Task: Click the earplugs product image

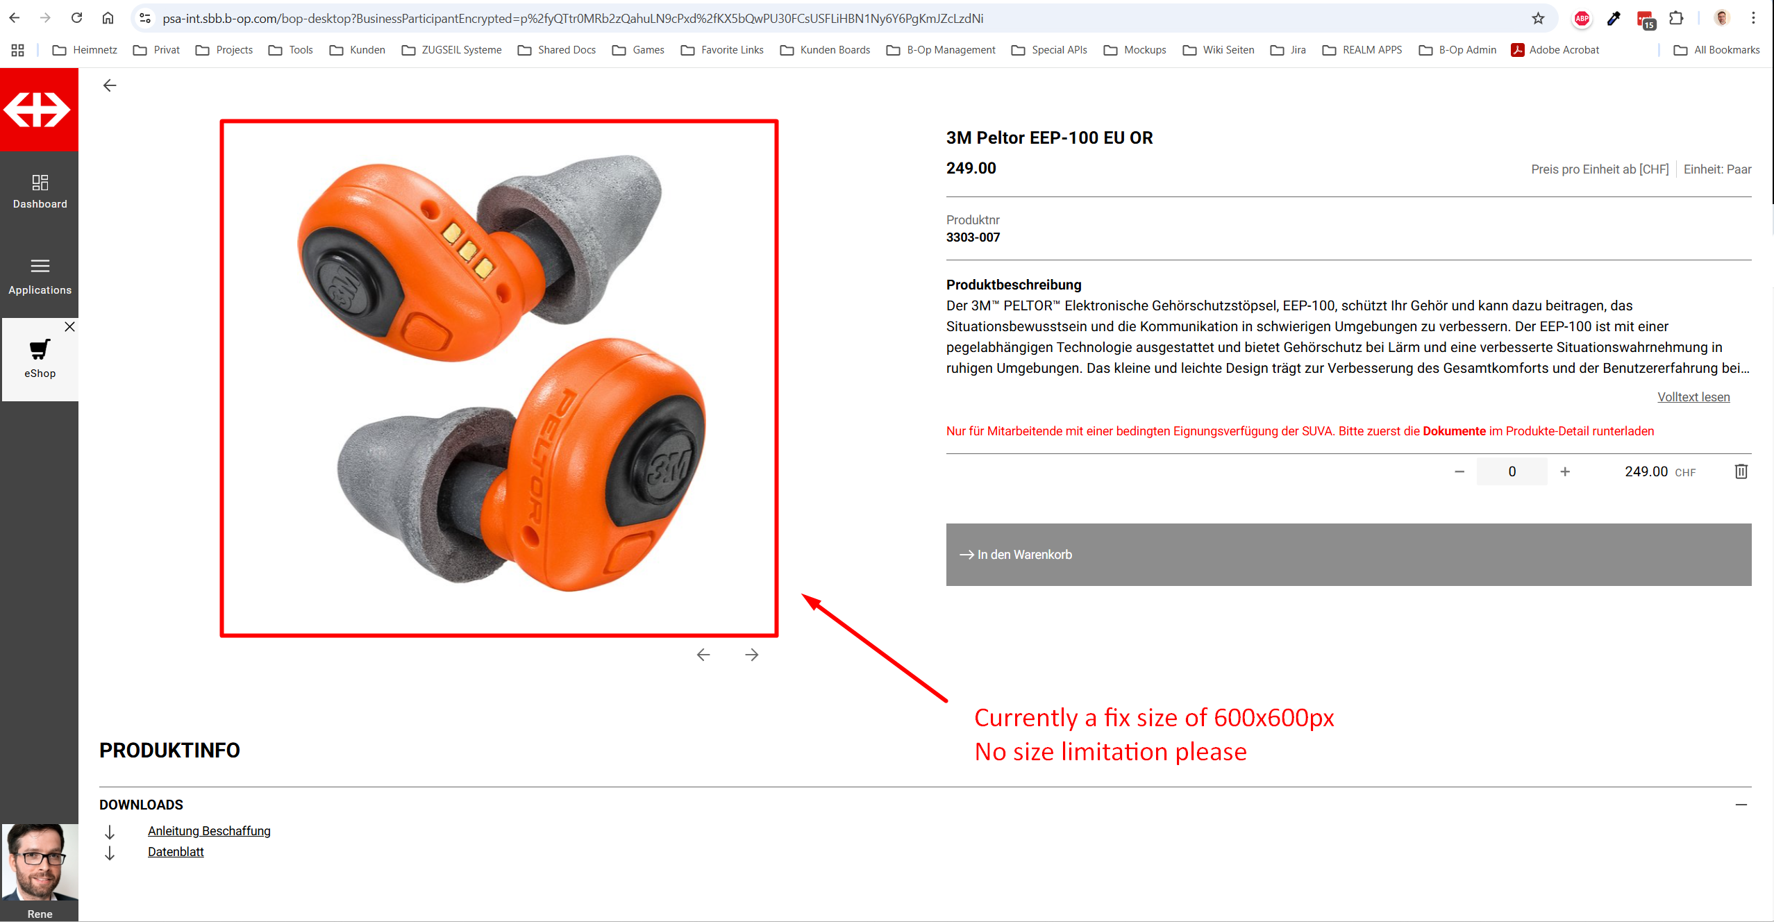Action: click(x=499, y=378)
